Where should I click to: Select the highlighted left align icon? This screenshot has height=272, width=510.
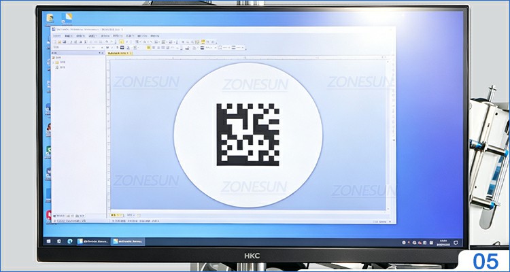[149, 48]
